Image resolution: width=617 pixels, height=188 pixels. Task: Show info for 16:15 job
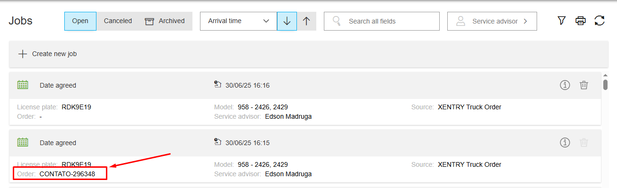565,142
